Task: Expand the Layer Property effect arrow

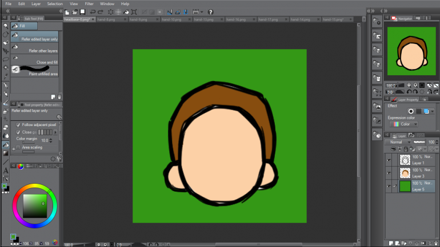Action: [433, 111]
